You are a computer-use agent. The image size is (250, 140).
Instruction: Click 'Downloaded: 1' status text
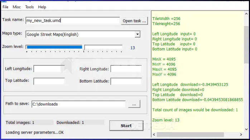coord(70,122)
